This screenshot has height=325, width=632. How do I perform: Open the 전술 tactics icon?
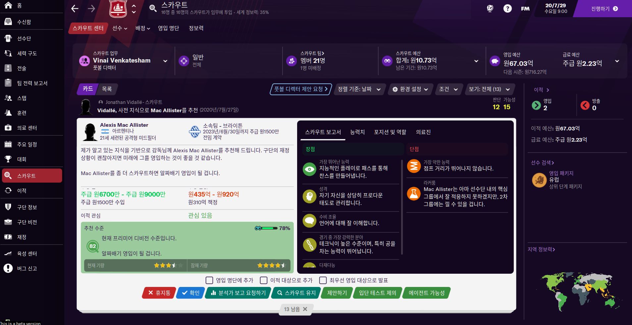pos(8,68)
